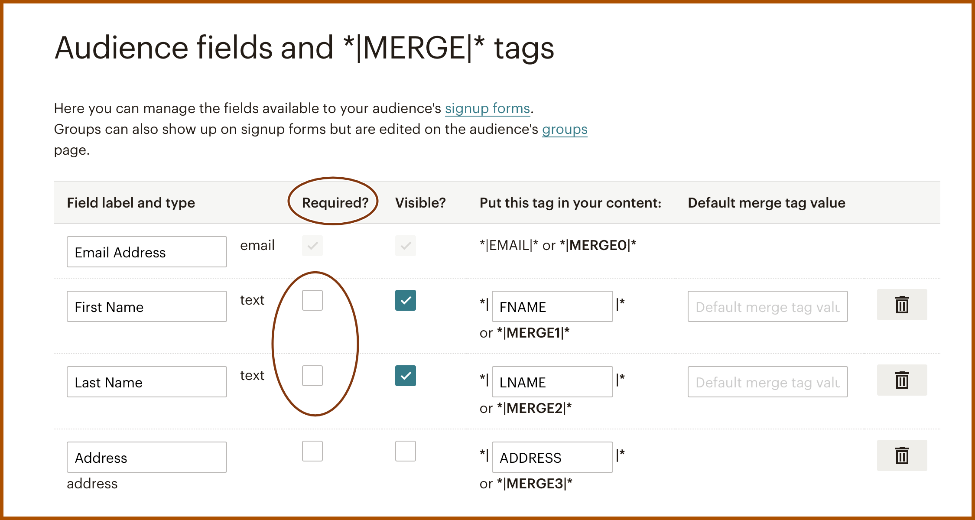Enter default merge tag value for Last Name
Viewport: 975px width, 520px height.
[x=767, y=382]
